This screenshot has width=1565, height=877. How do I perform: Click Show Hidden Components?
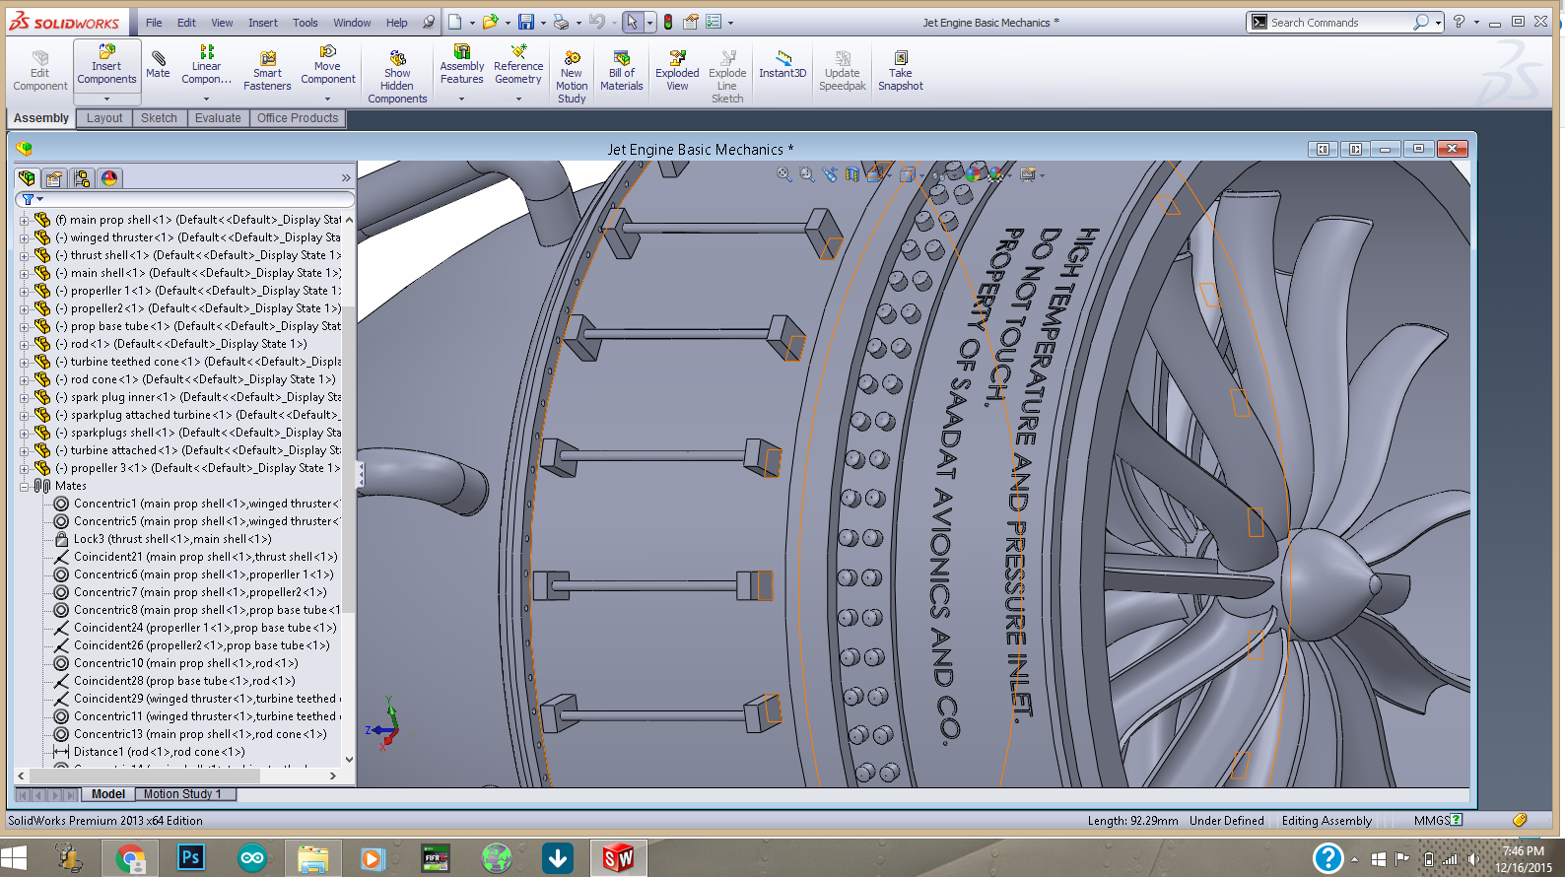click(397, 77)
